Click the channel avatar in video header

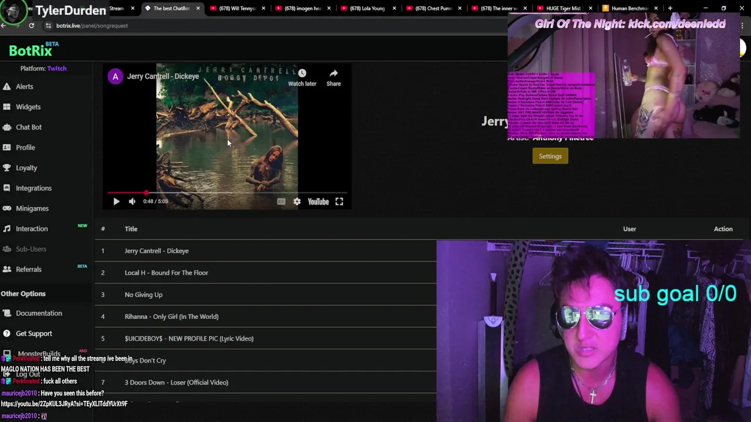pyautogui.click(x=115, y=76)
